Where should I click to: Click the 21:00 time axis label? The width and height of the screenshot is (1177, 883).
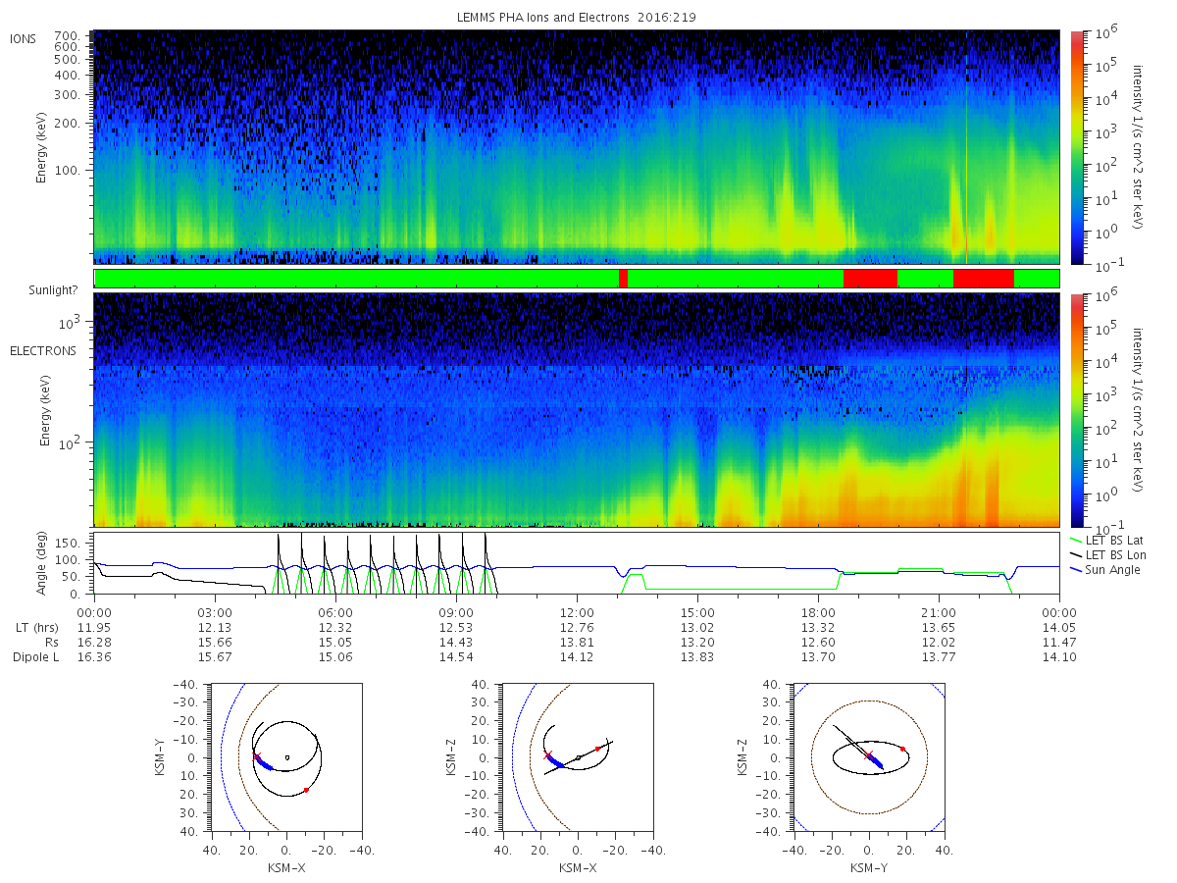939,611
